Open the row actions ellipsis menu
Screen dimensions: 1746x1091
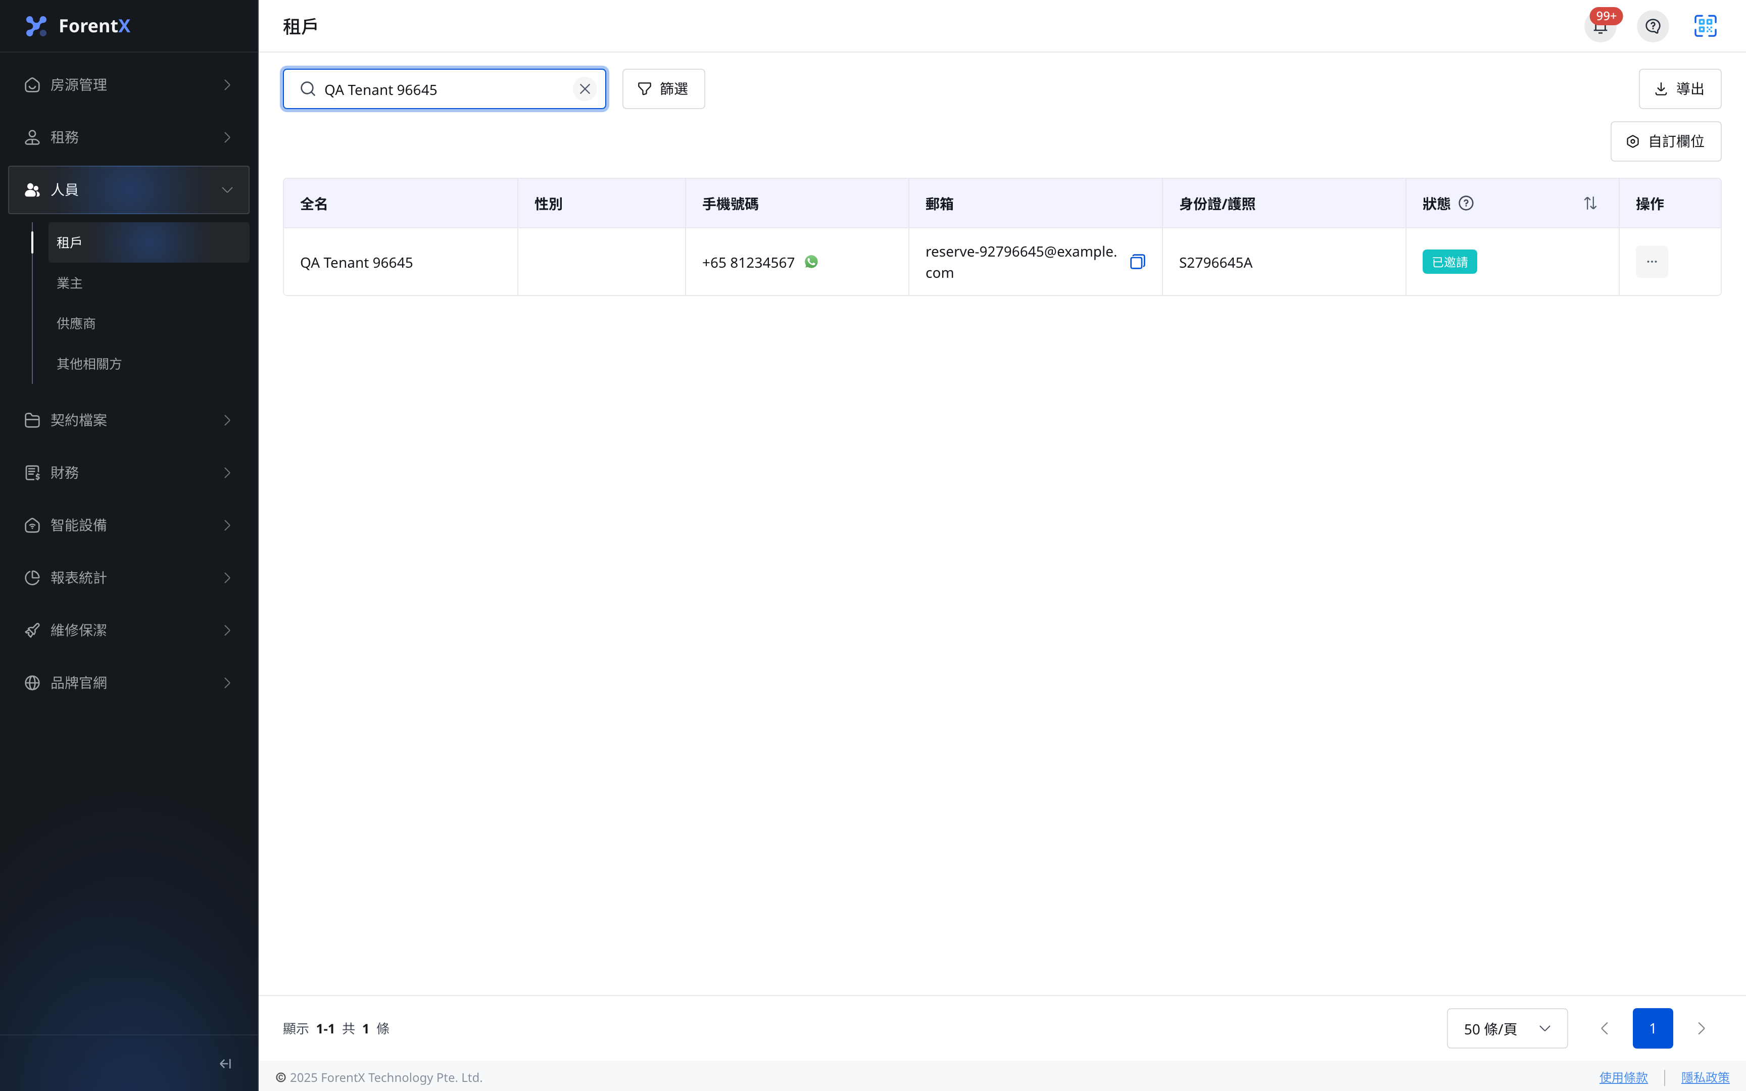click(x=1651, y=262)
